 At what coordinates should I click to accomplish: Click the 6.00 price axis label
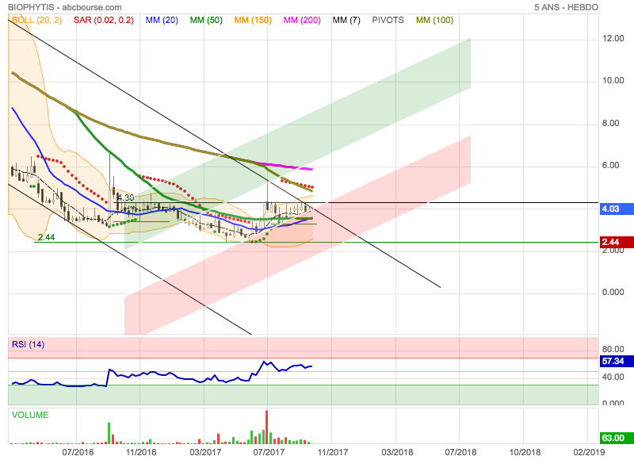611,166
